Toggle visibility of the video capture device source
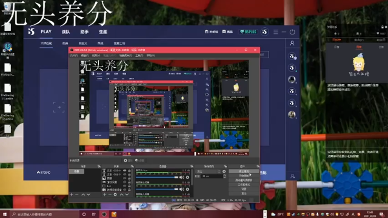The image size is (388, 218). point(125,190)
